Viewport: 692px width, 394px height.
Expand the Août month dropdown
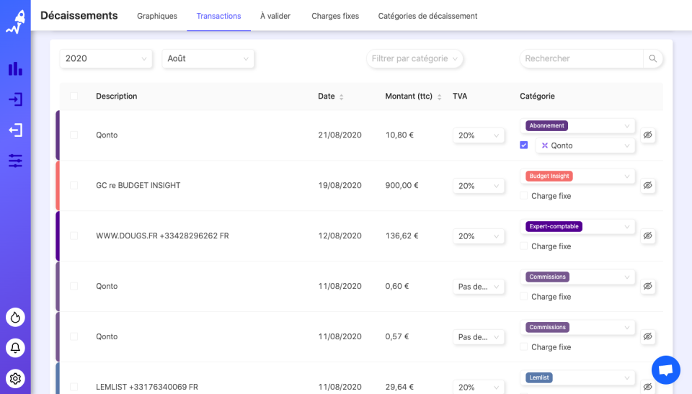[208, 58]
